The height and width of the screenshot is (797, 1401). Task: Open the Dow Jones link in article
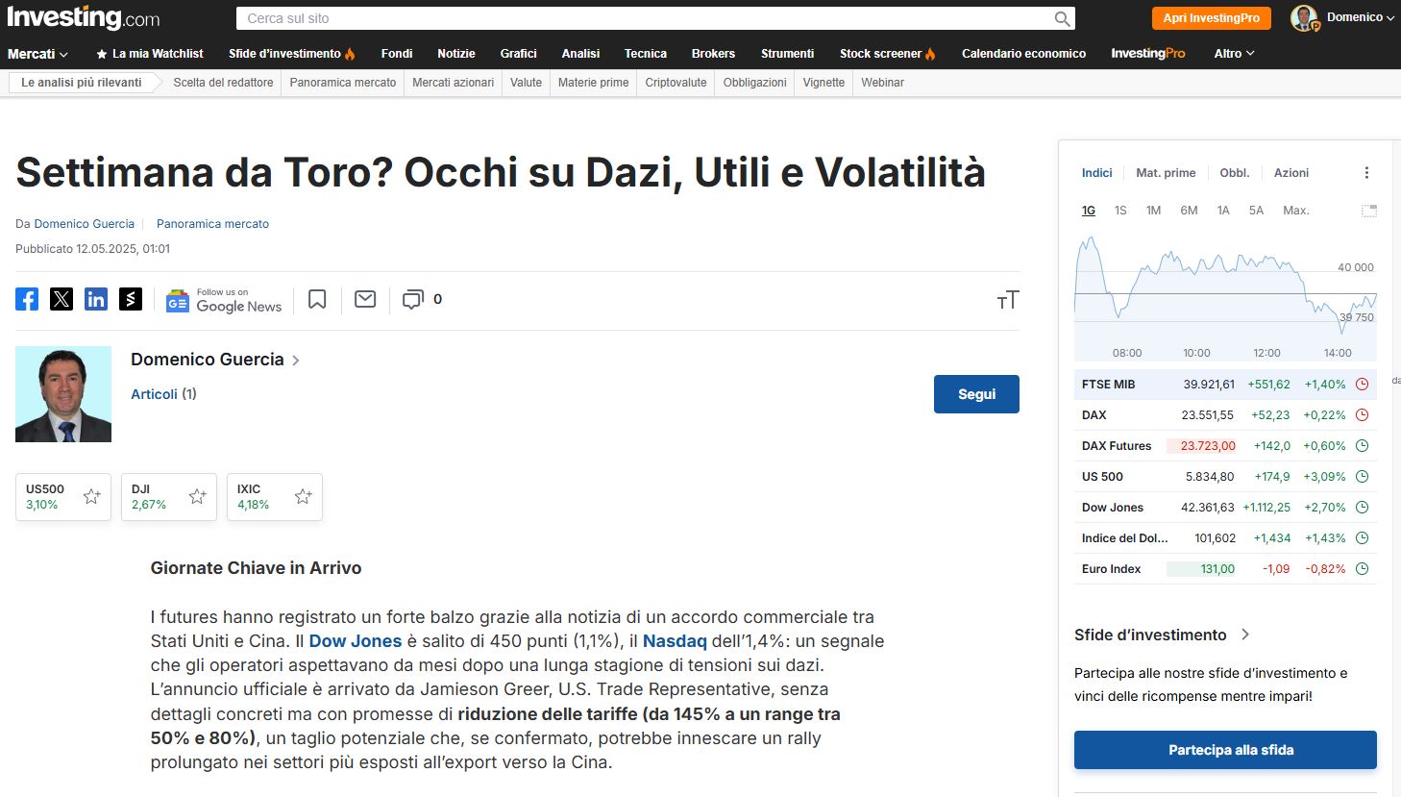[356, 641]
